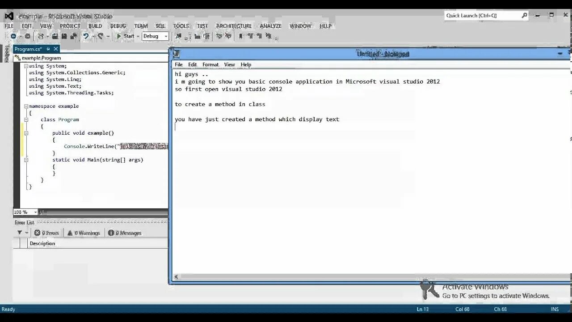Image resolution: width=572 pixels, height=322 pixels.
Task: Open the HELP menu in Visual Studio
Action: (x=325, y=26)
